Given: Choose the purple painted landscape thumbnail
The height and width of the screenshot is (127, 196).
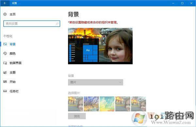Looking at the screenshot, I should [x=91, y=104].
